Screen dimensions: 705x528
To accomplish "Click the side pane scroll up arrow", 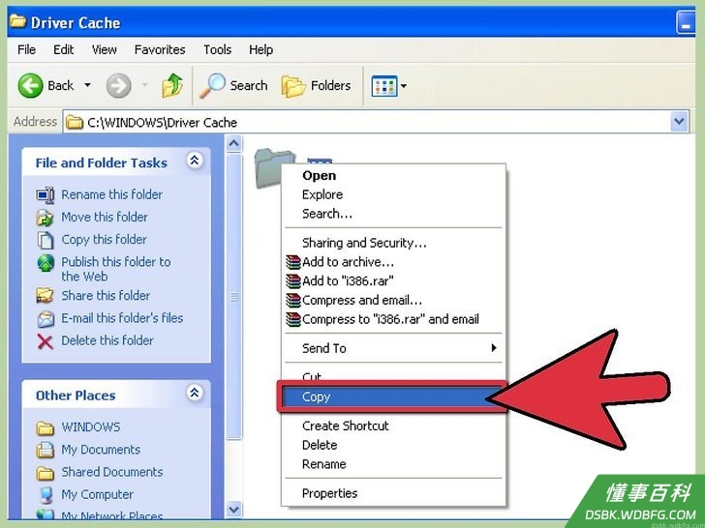I will point(233,144).
